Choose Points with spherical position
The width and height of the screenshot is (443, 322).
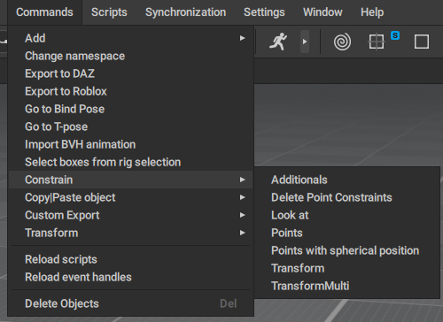click(347, 250)
